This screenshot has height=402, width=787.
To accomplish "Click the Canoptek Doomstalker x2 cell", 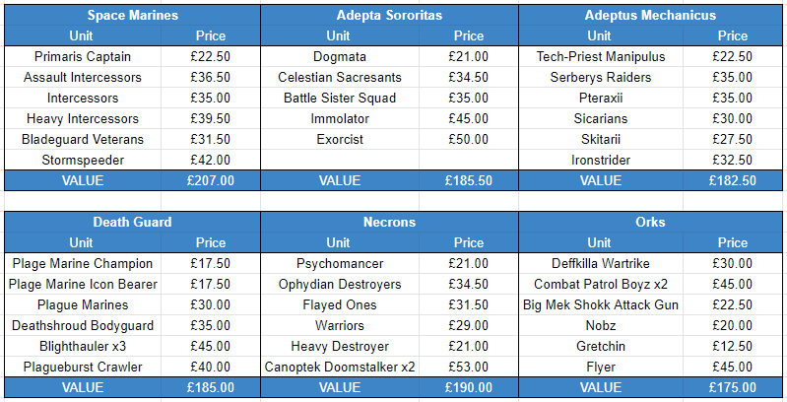I will tap(340, 368).
